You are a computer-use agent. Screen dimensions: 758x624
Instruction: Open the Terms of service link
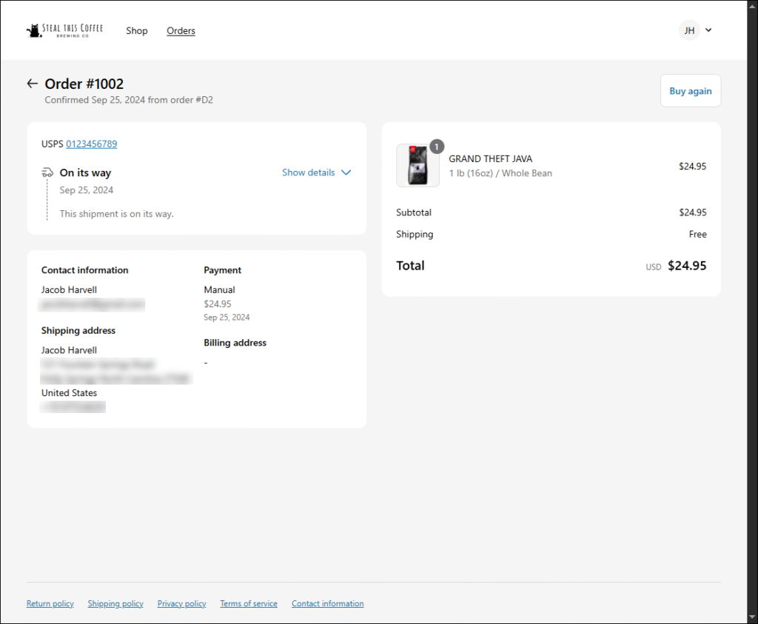(x=249, y=603)
